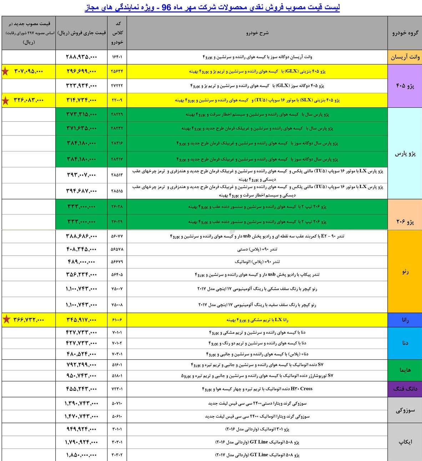This screenshot has height=461, width=422.
Task: Click the 'وانت آریسان' group cell
Action: pyautogui.click(x=405, y=57)
